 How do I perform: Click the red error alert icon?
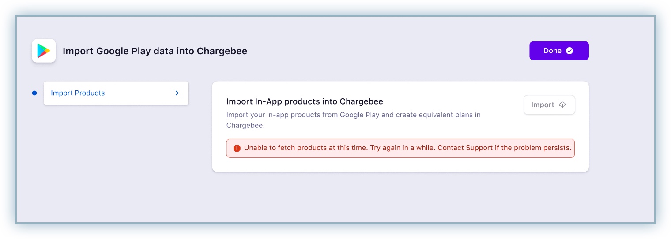[237, 148]
